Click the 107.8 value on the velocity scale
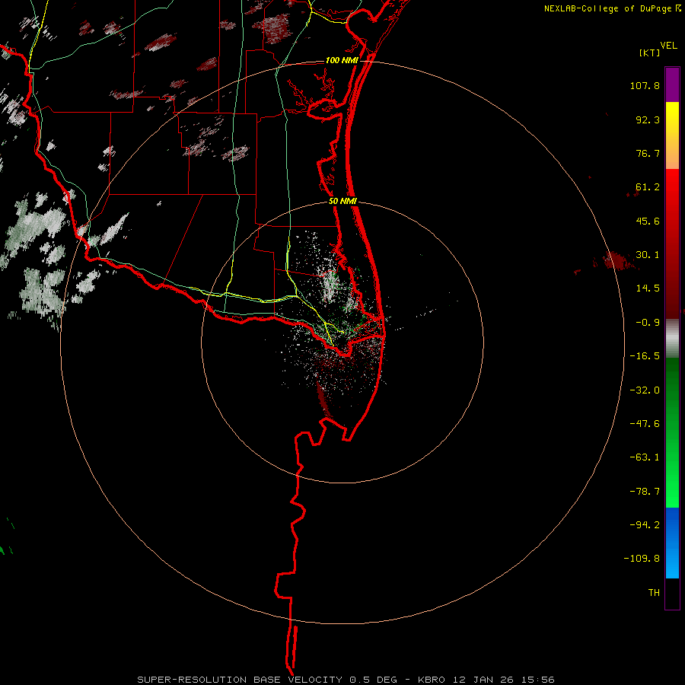 (x=645, y=85)
